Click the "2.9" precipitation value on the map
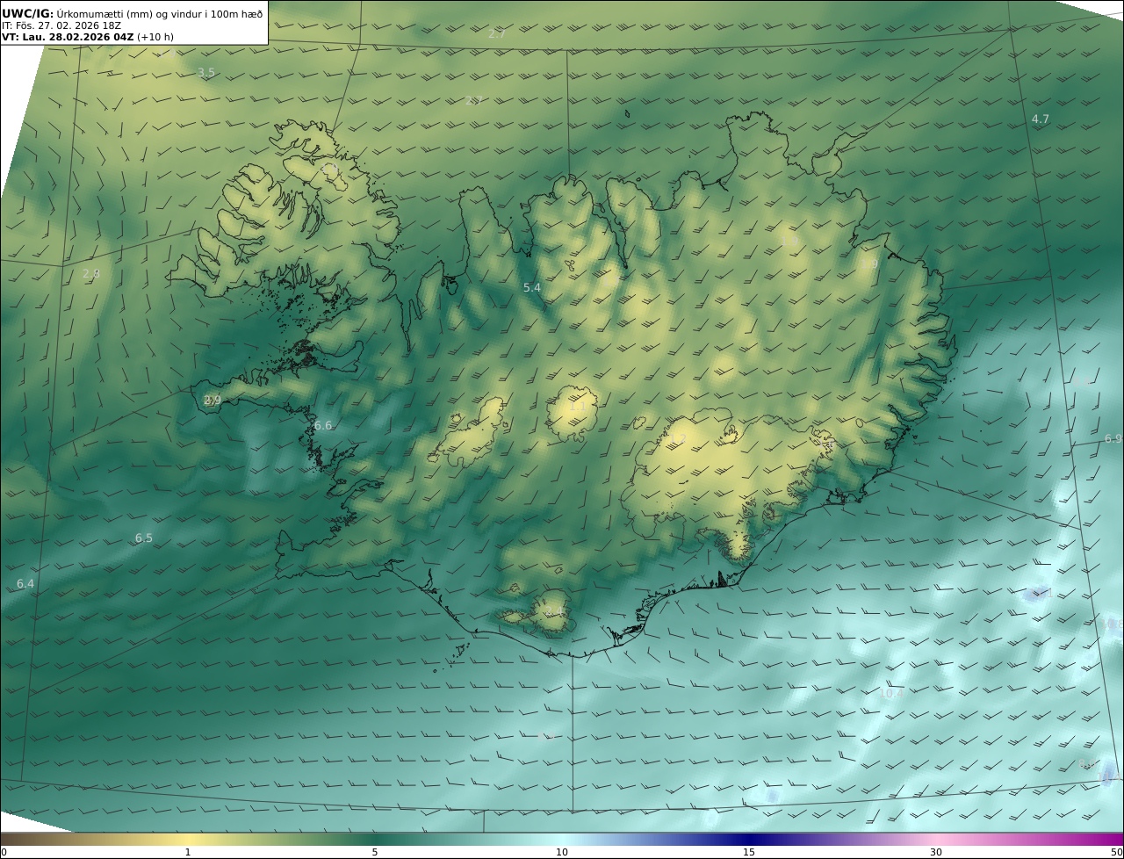Viewport: 1124px width, 859px height. point(213,400)
